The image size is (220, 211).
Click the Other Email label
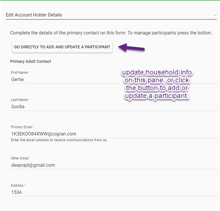20,158
